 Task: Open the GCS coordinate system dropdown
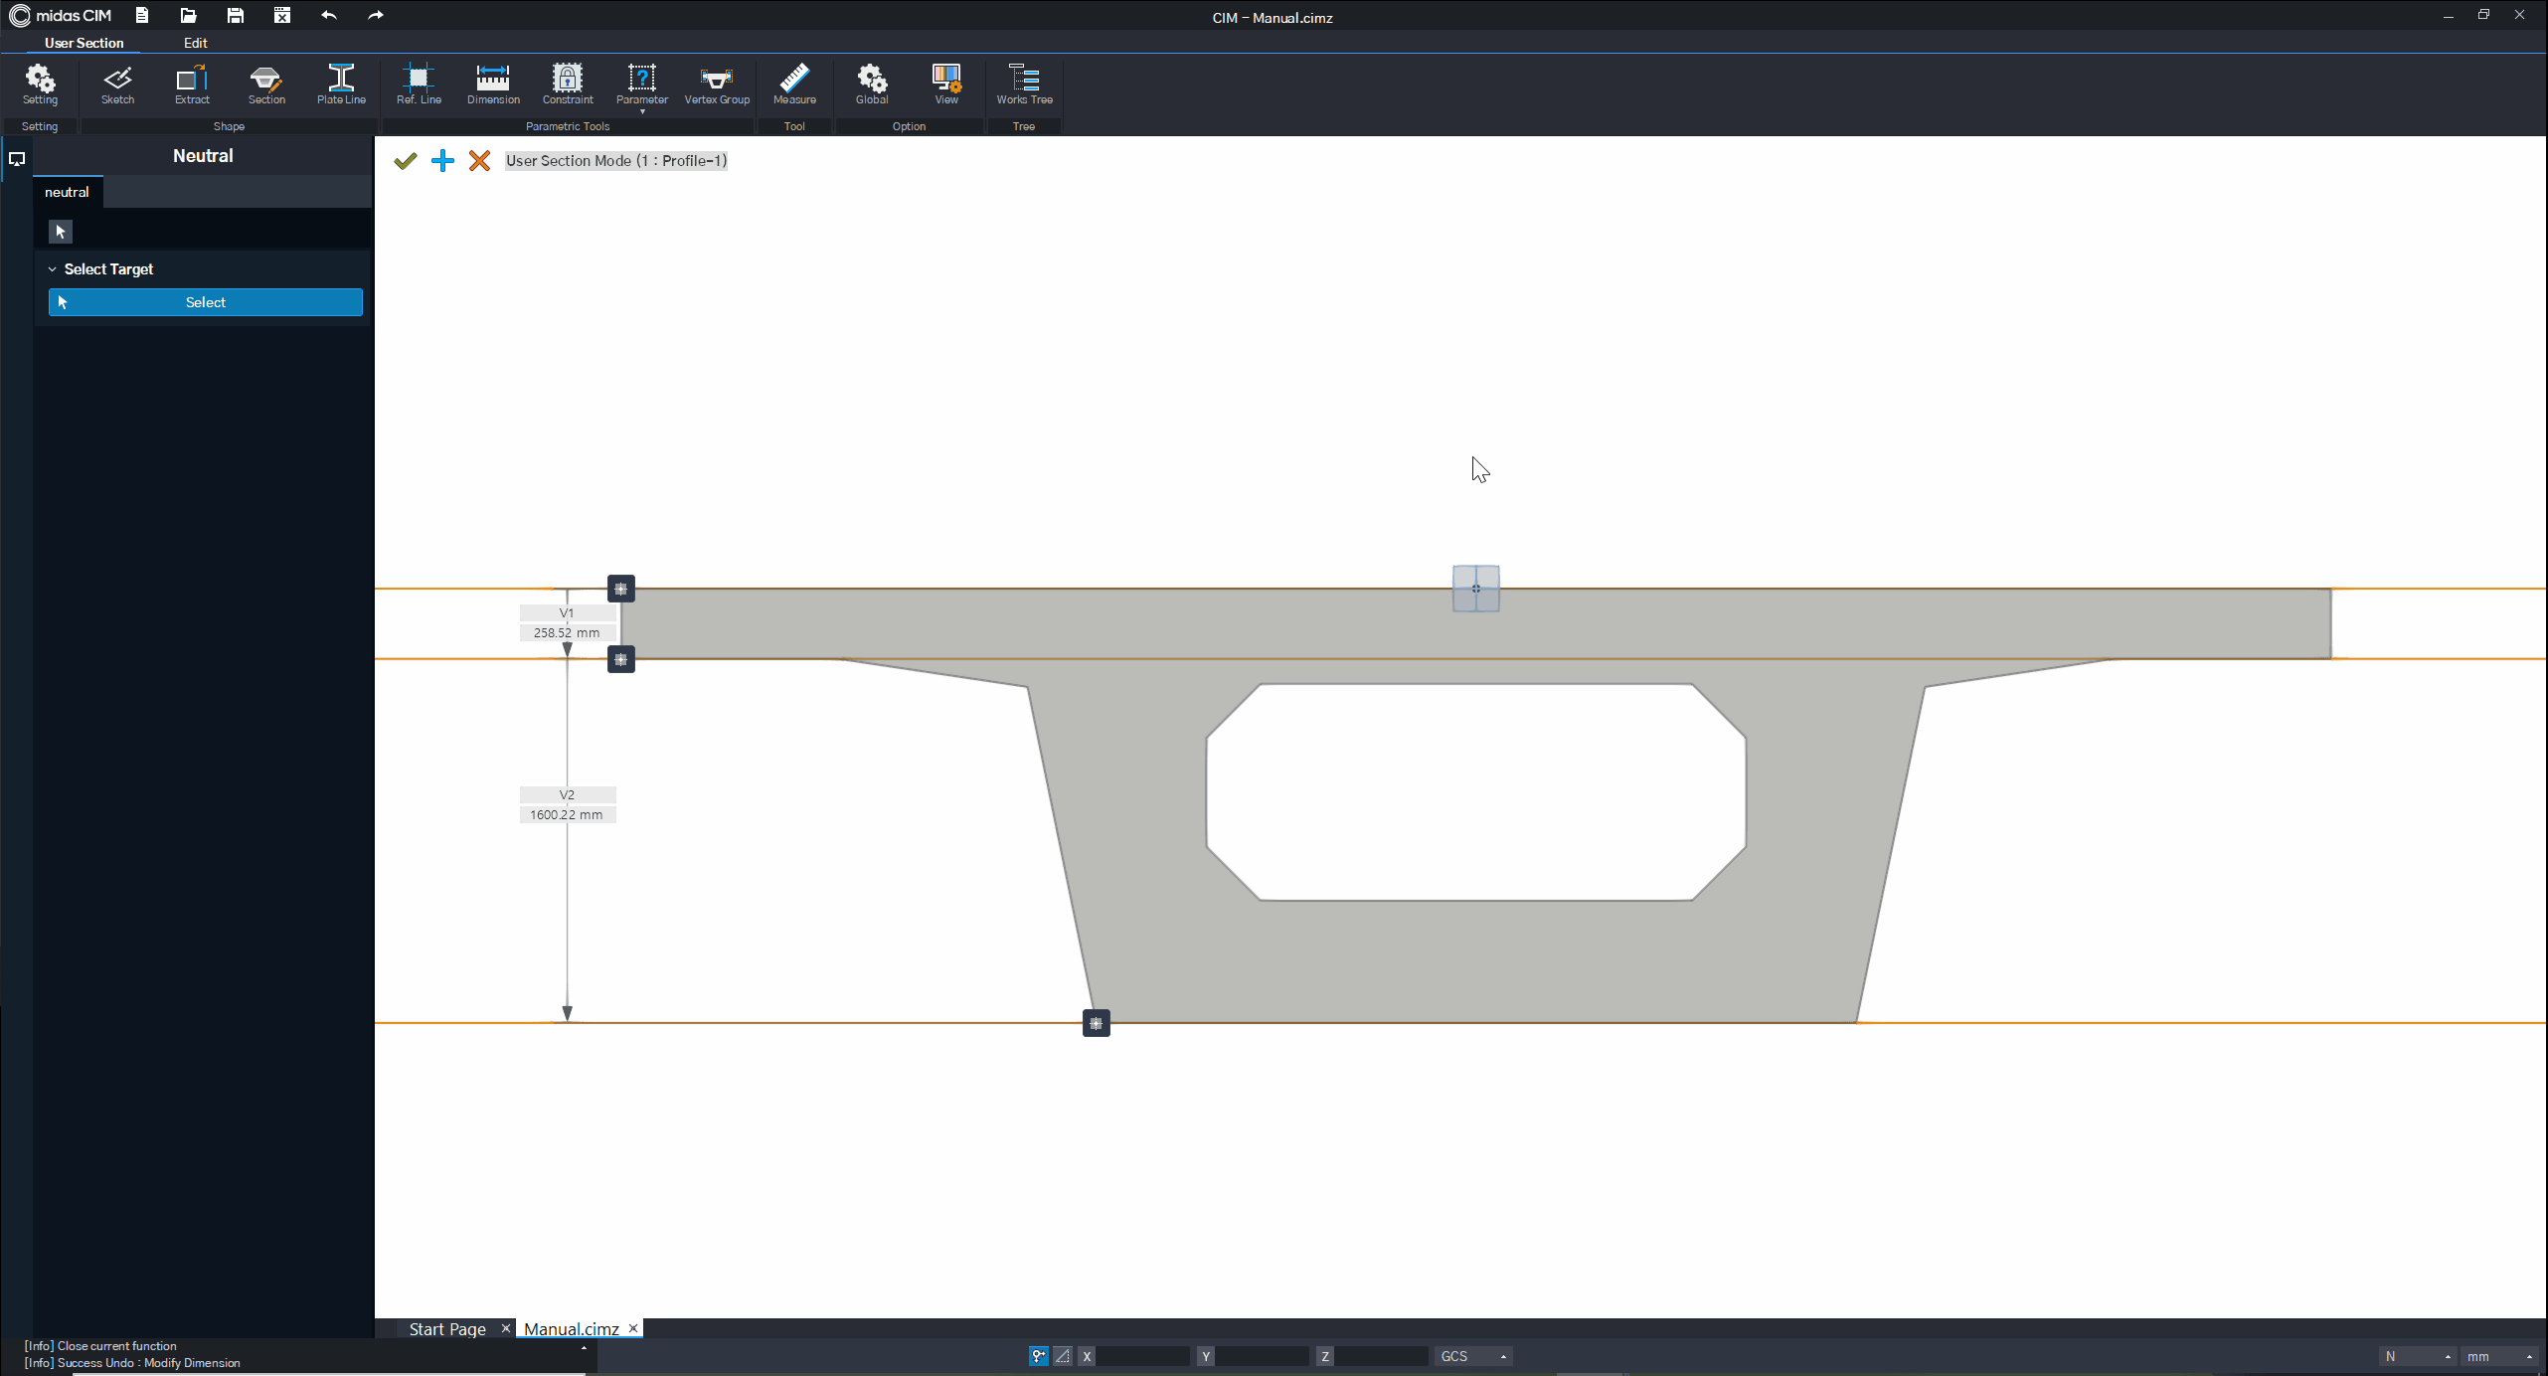[1473, 1356]
